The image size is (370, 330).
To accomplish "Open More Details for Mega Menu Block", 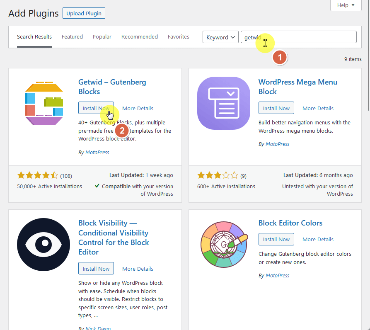I will [318, 108].
